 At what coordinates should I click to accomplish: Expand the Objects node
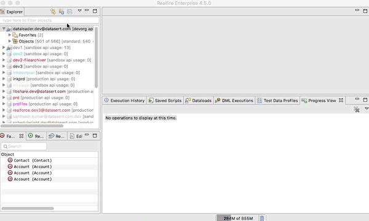point(10,41)
